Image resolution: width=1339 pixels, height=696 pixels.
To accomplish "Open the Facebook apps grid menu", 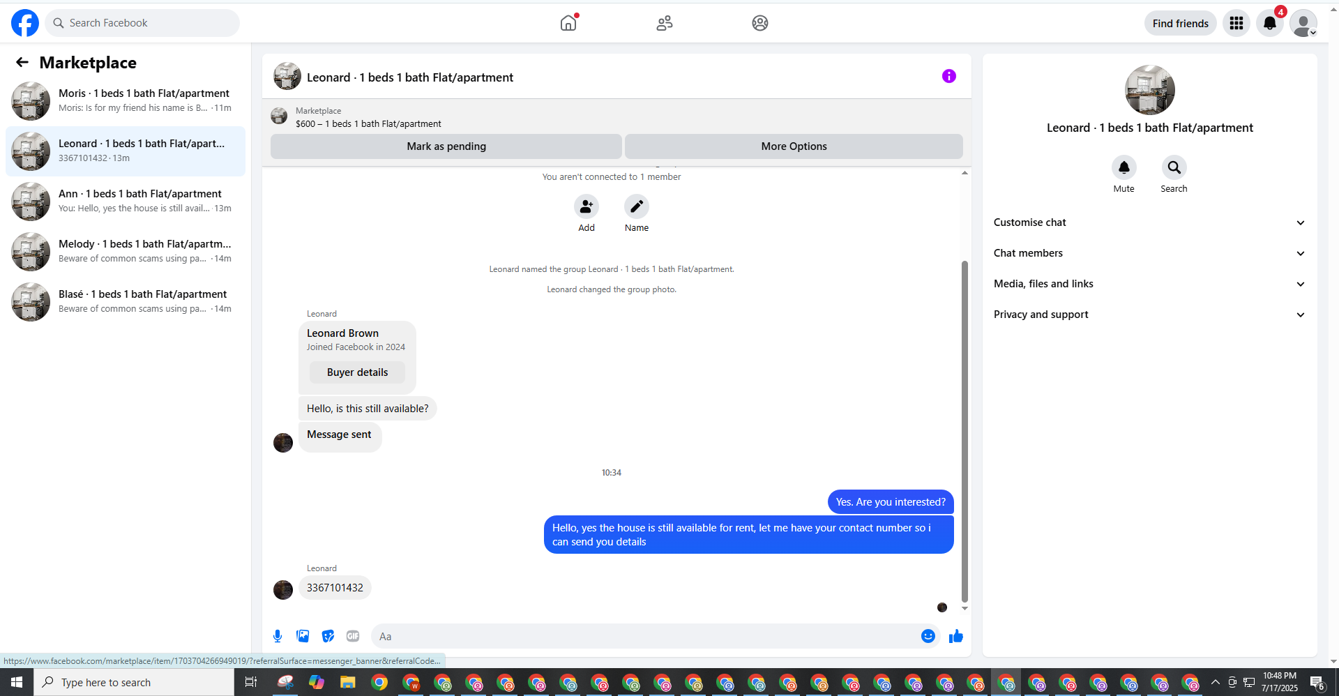I will [1236, 23].
